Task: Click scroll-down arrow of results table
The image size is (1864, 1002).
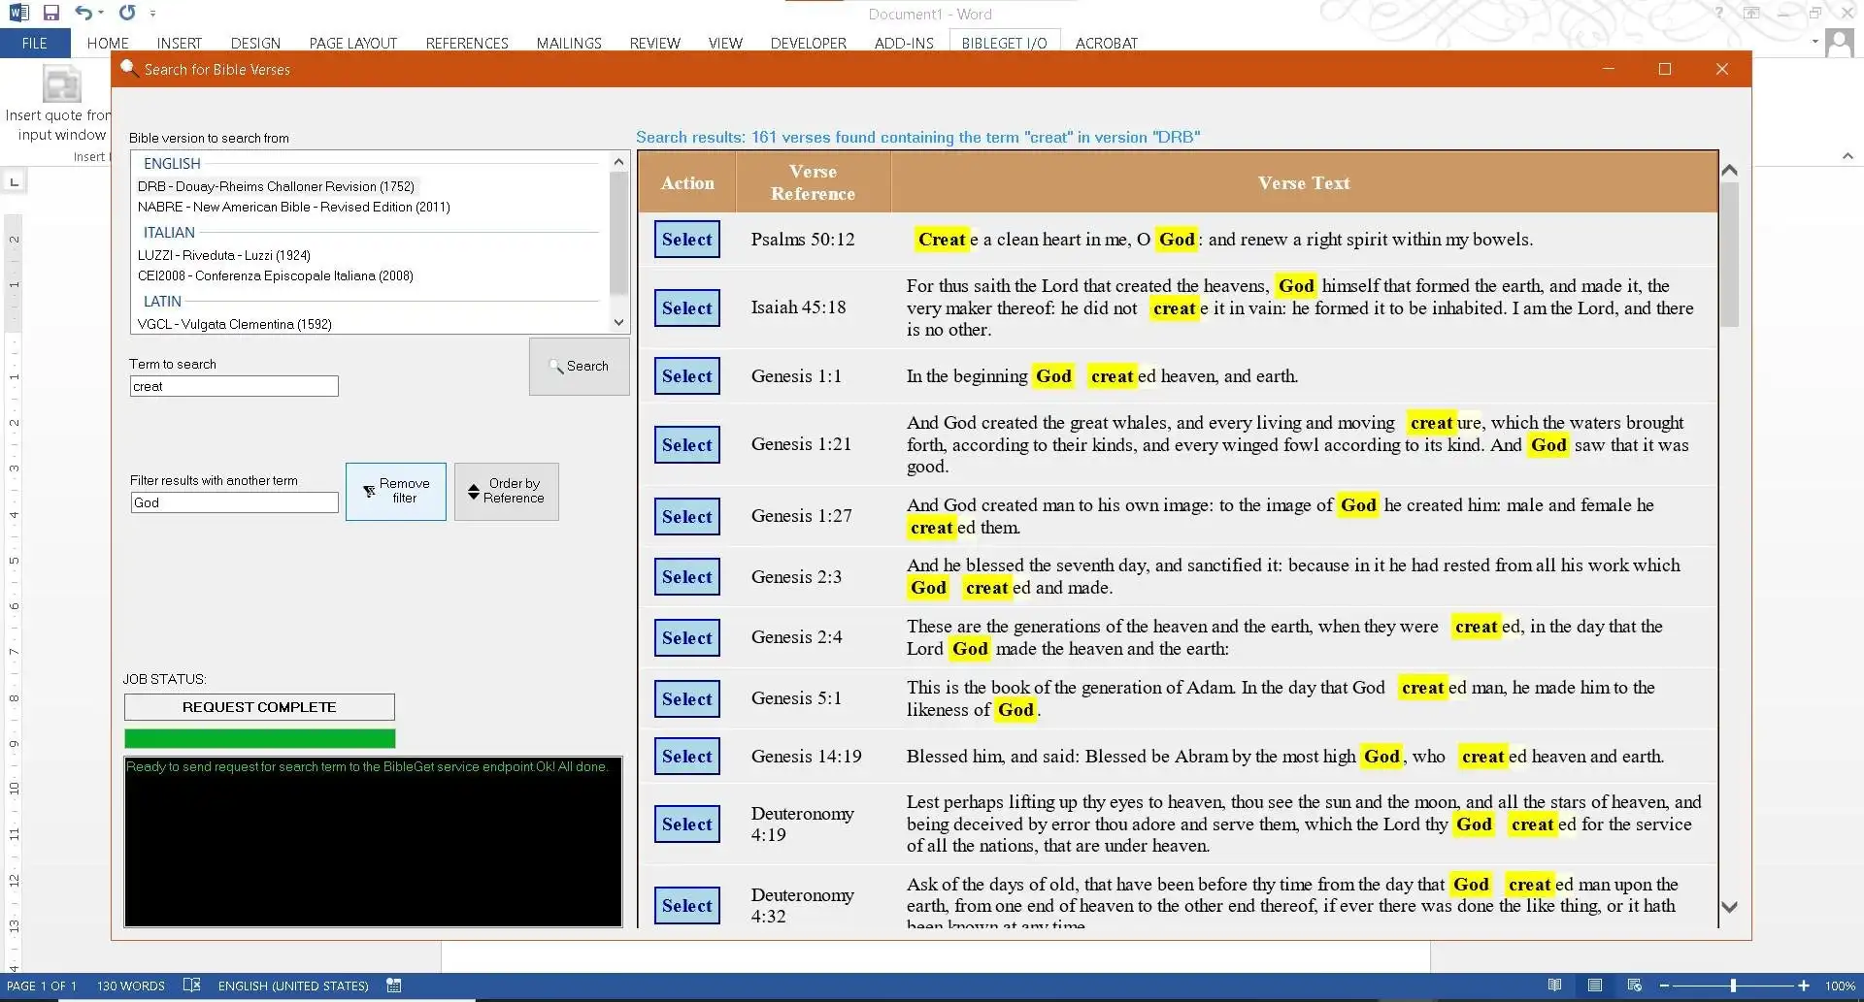Action: (1729, 907)
